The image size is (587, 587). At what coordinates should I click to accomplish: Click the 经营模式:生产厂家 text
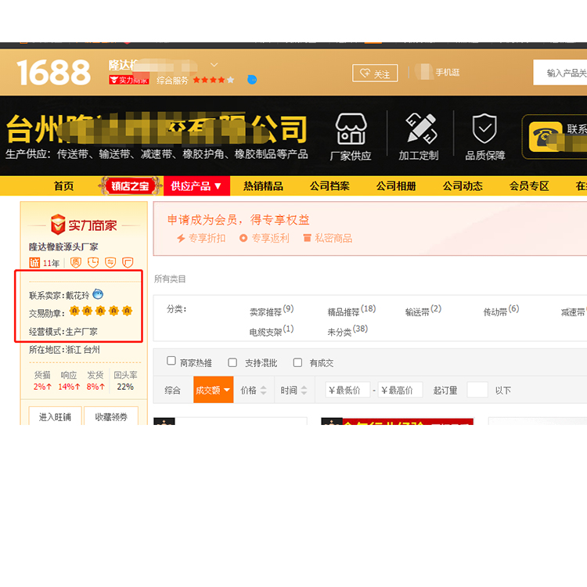point(63,332)
